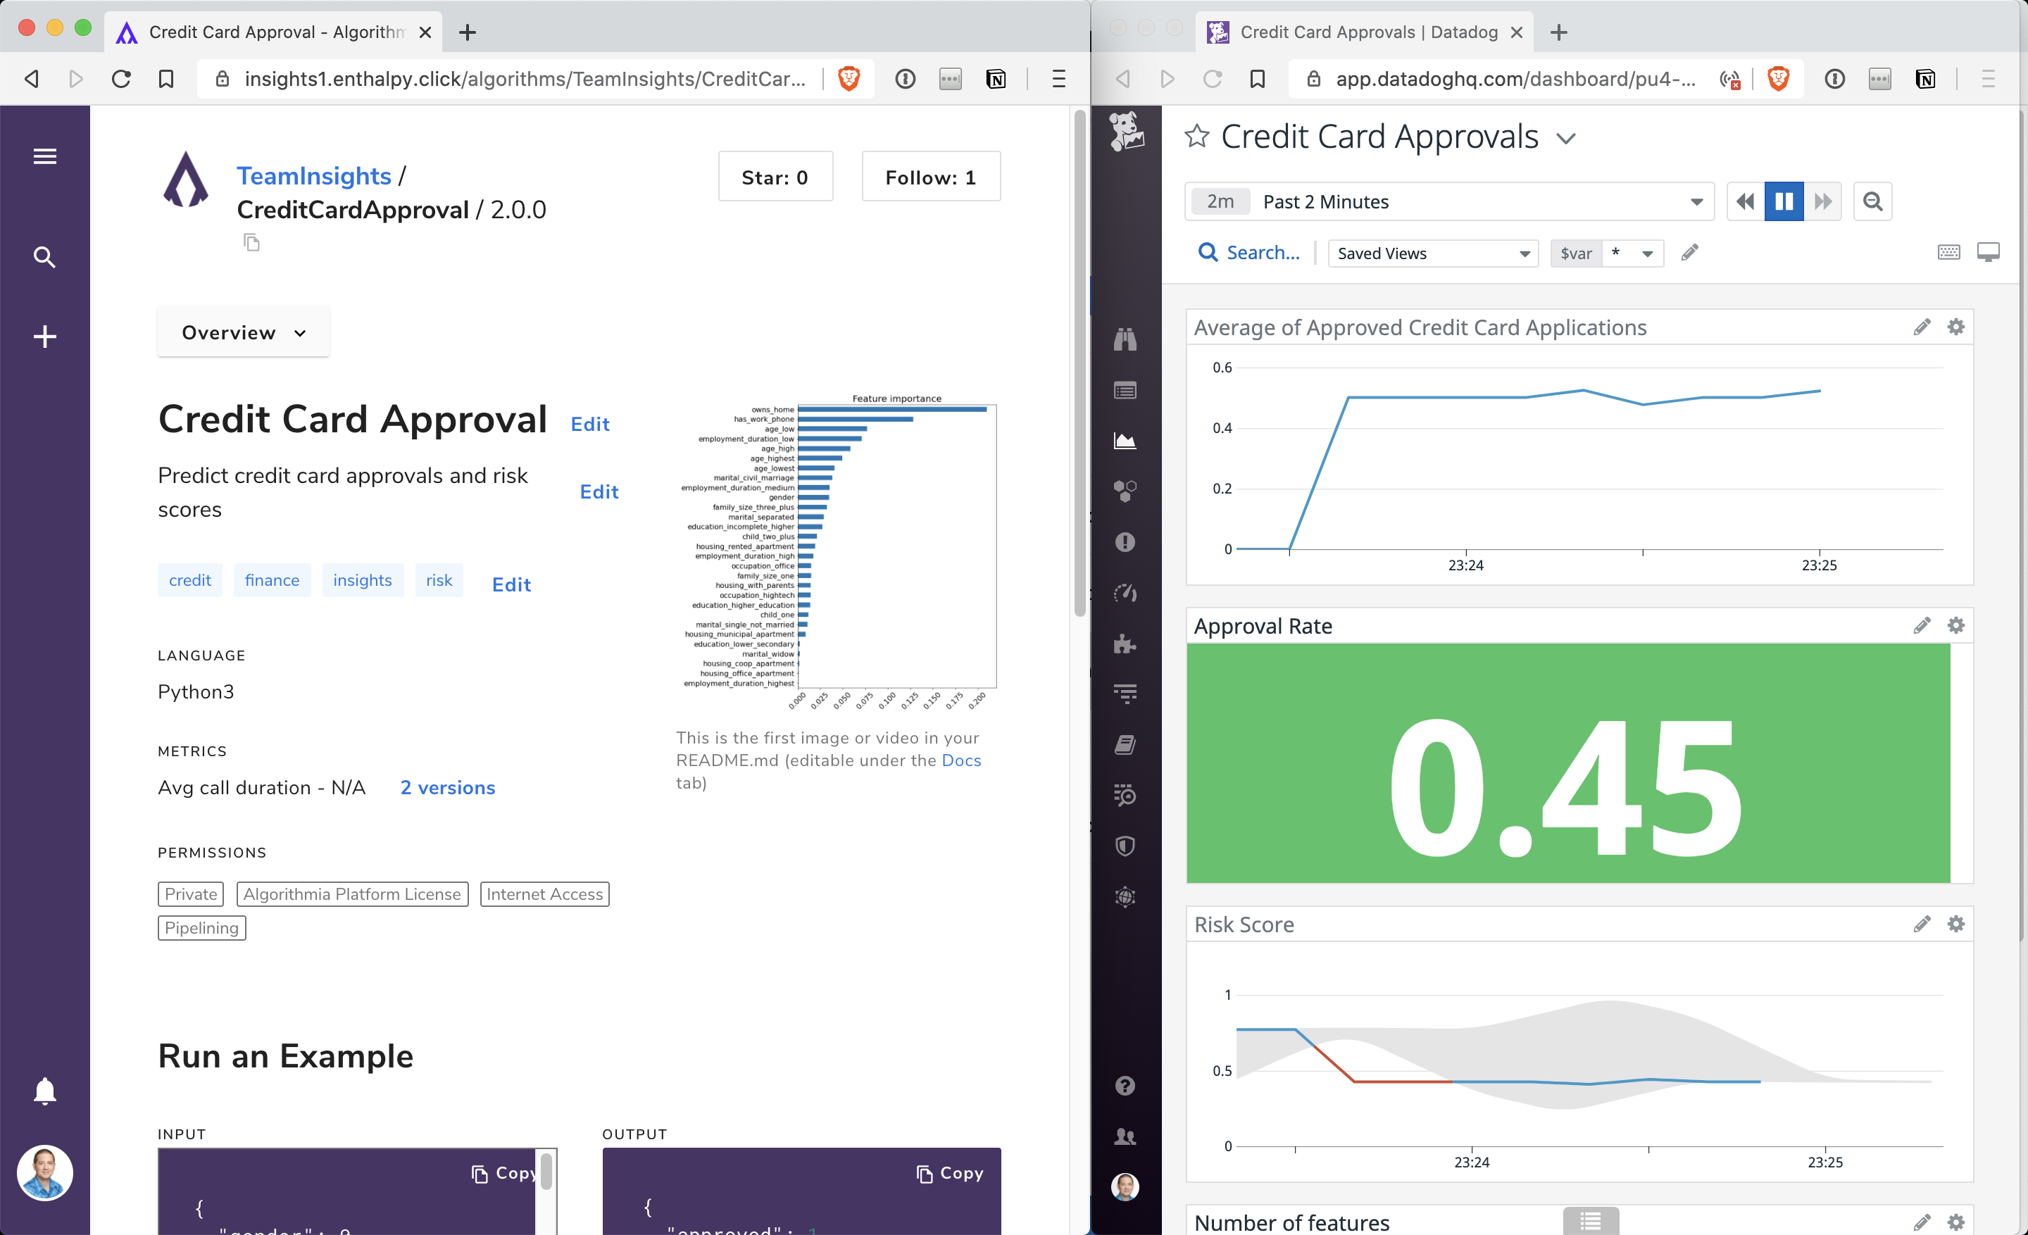Open browser menu in Algorithmia window
Screen dimensions: 2028x1235
point(1058,79)
